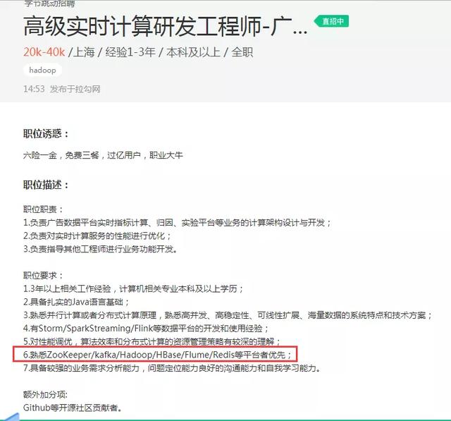The width and height of the screenshot is (451, 421).
Task: Click 发布于拉勾网 source text
Action: 75,89
